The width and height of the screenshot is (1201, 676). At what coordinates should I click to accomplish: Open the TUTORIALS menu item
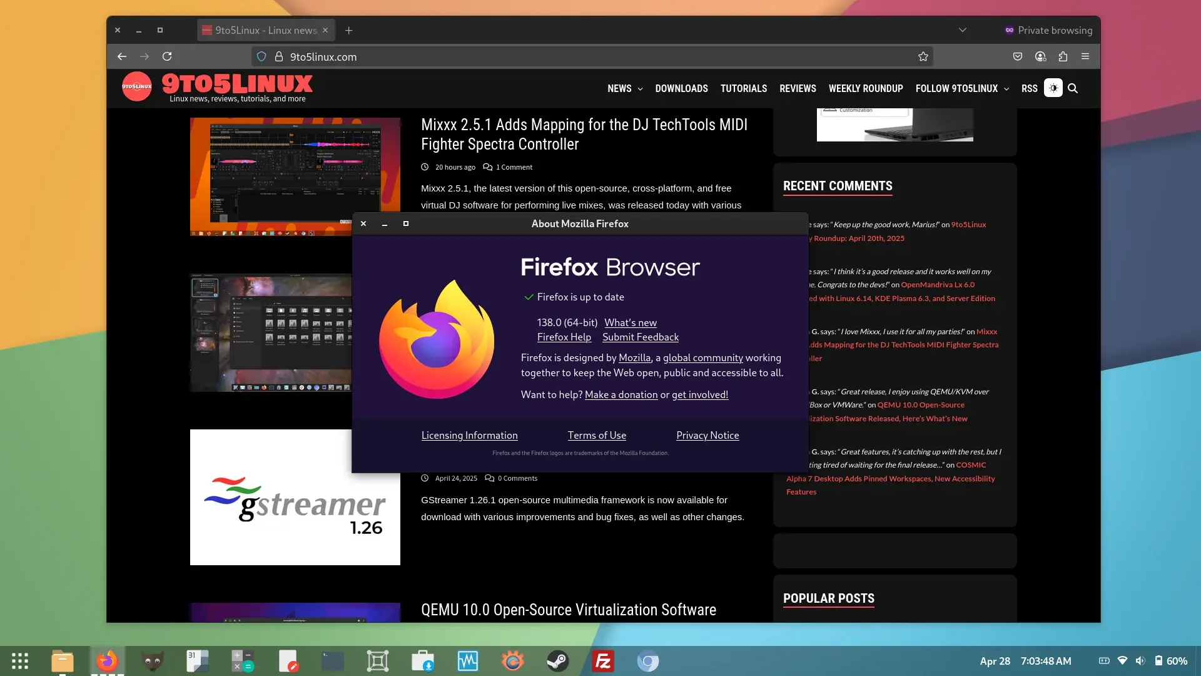[743, 89]
